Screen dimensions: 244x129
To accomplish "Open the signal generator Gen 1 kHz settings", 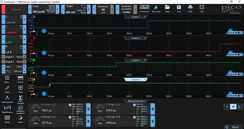I will 14,67.
